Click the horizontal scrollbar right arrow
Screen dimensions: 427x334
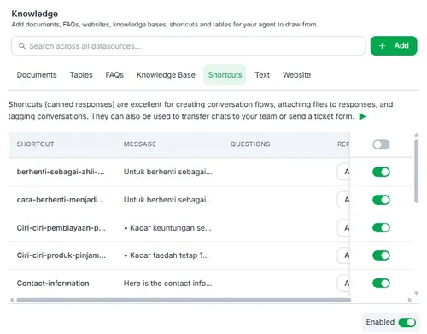point(410,300)
